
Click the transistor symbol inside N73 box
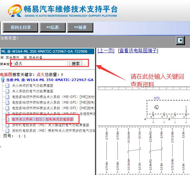pyautogui.click(x=157, y=107)
